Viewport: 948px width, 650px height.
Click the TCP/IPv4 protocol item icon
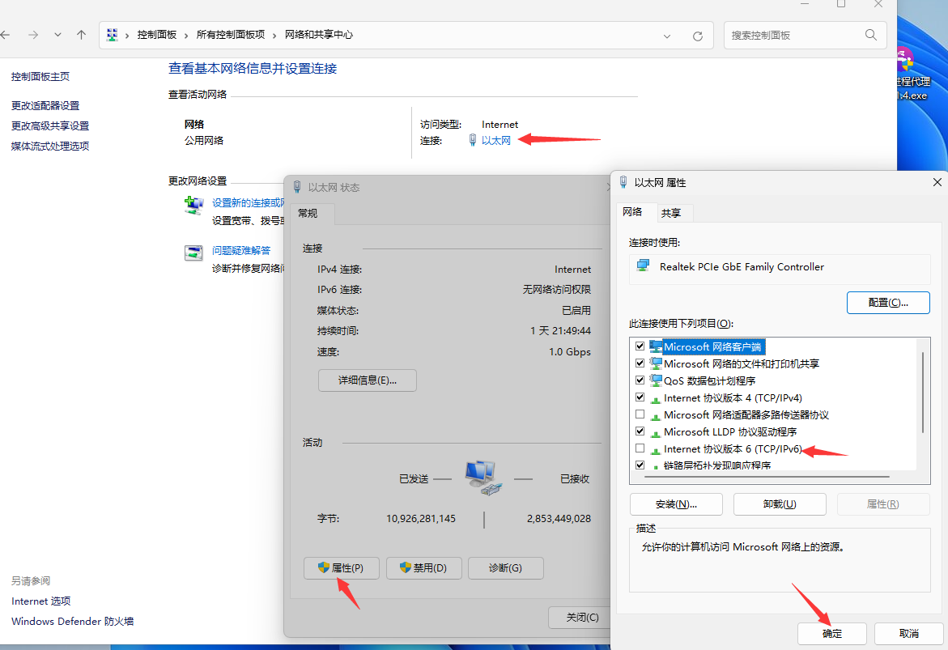pyautogui.click(x=656, y=399)
